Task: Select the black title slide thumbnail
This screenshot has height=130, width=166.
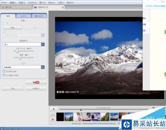Action: [x=60, y=117]
